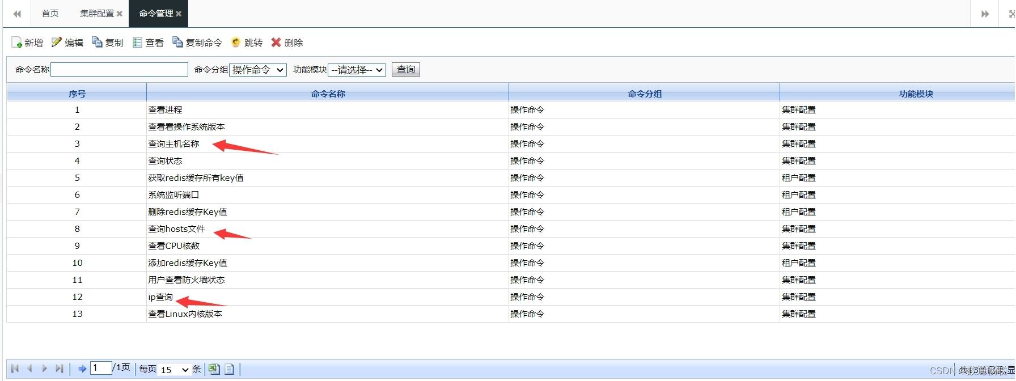Click the 编辑 (edit) pencil icon
Image resolution: width=1016 pixels, height=381 pixels.
click(56, 42)
